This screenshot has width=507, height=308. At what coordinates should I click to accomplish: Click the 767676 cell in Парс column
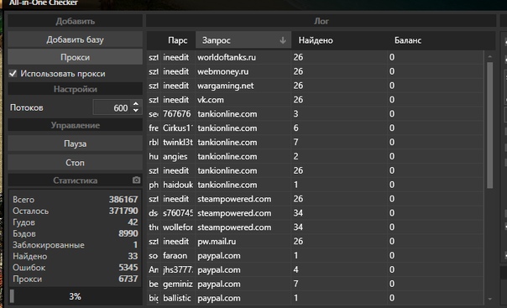177,114
